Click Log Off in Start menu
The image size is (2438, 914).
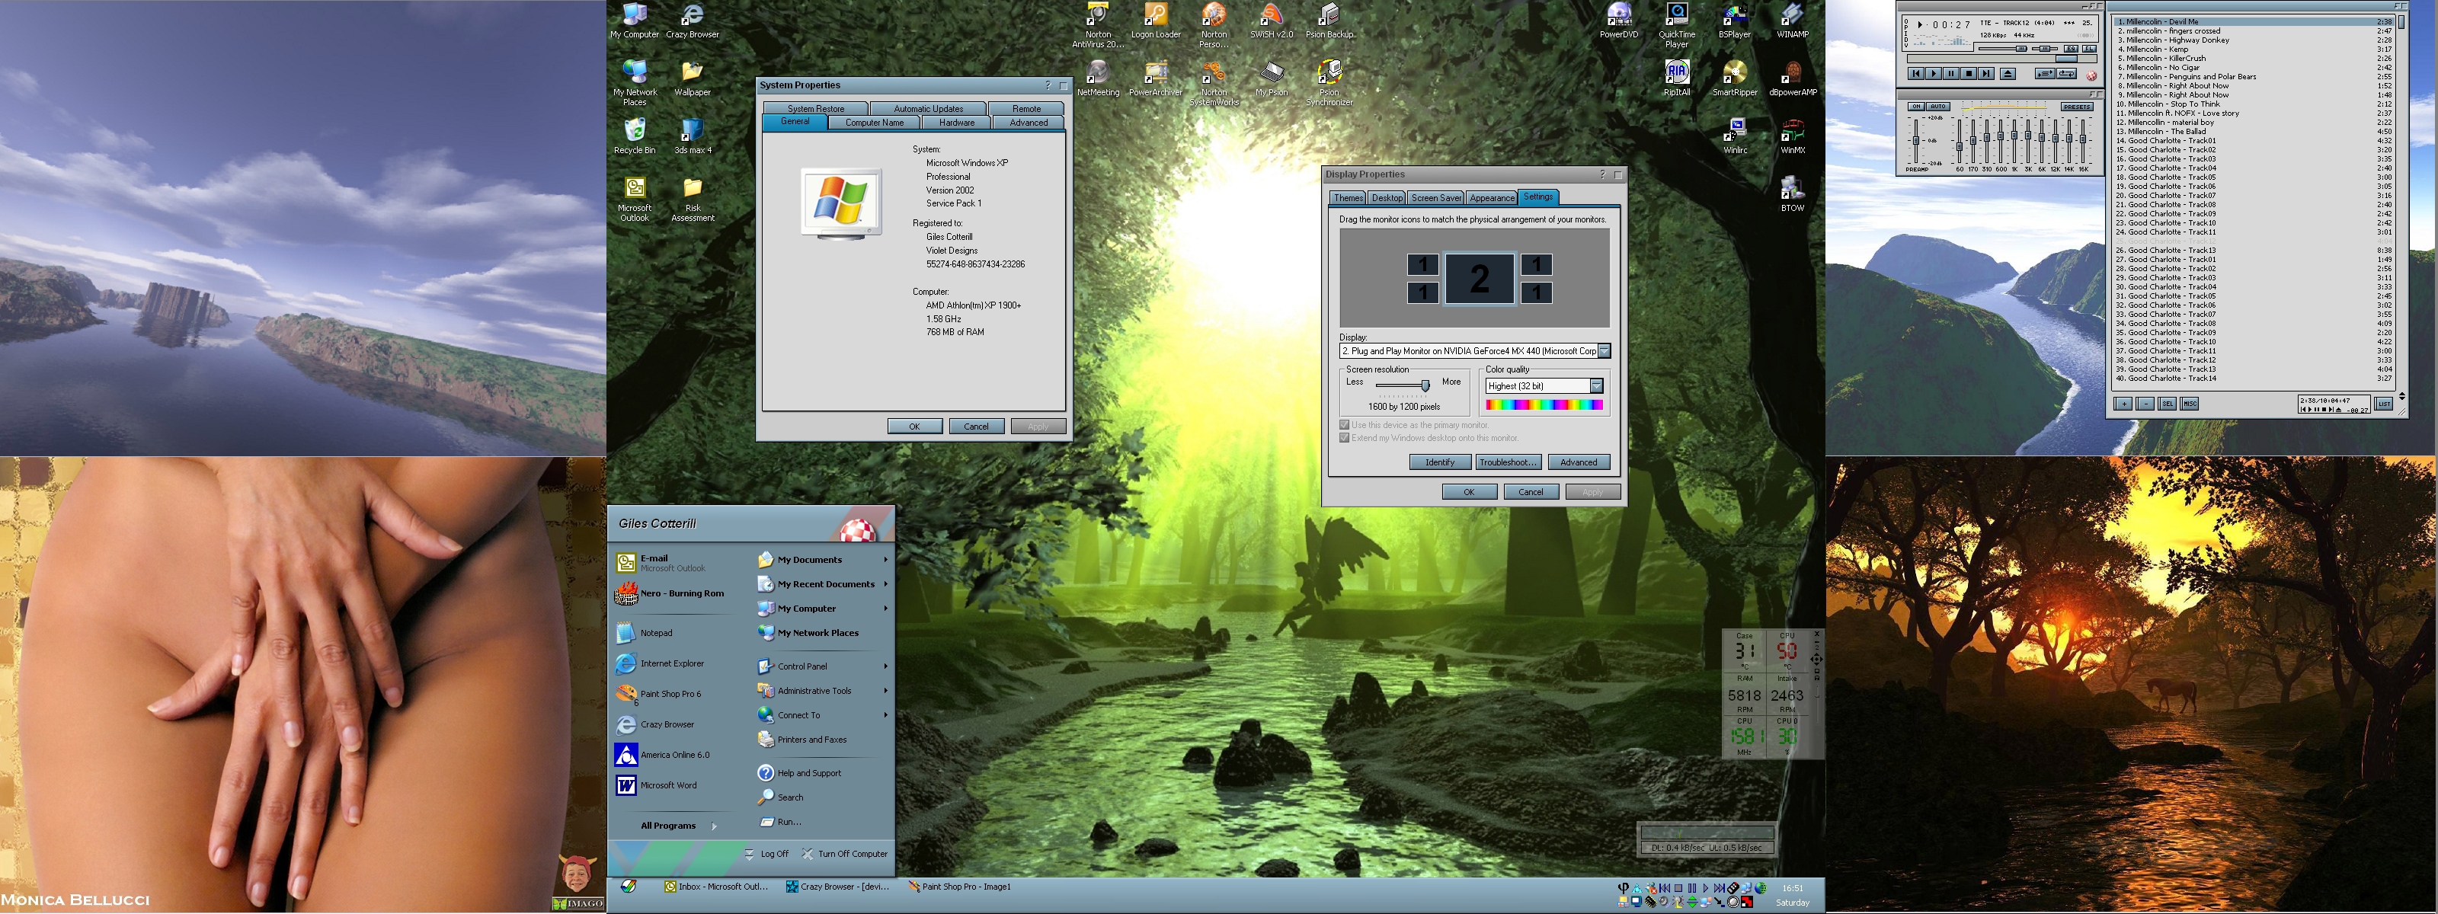click(766, 853)
